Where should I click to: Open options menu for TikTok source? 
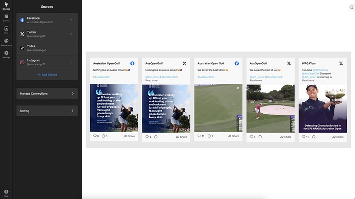click(x=72, y=48)
